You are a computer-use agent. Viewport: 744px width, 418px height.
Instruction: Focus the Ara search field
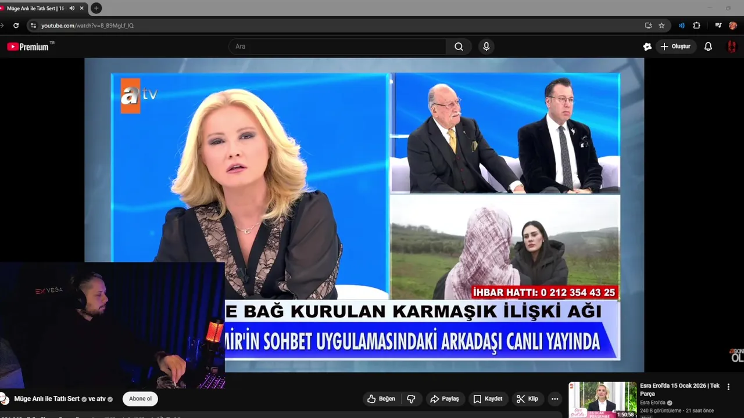coord(338,46)
